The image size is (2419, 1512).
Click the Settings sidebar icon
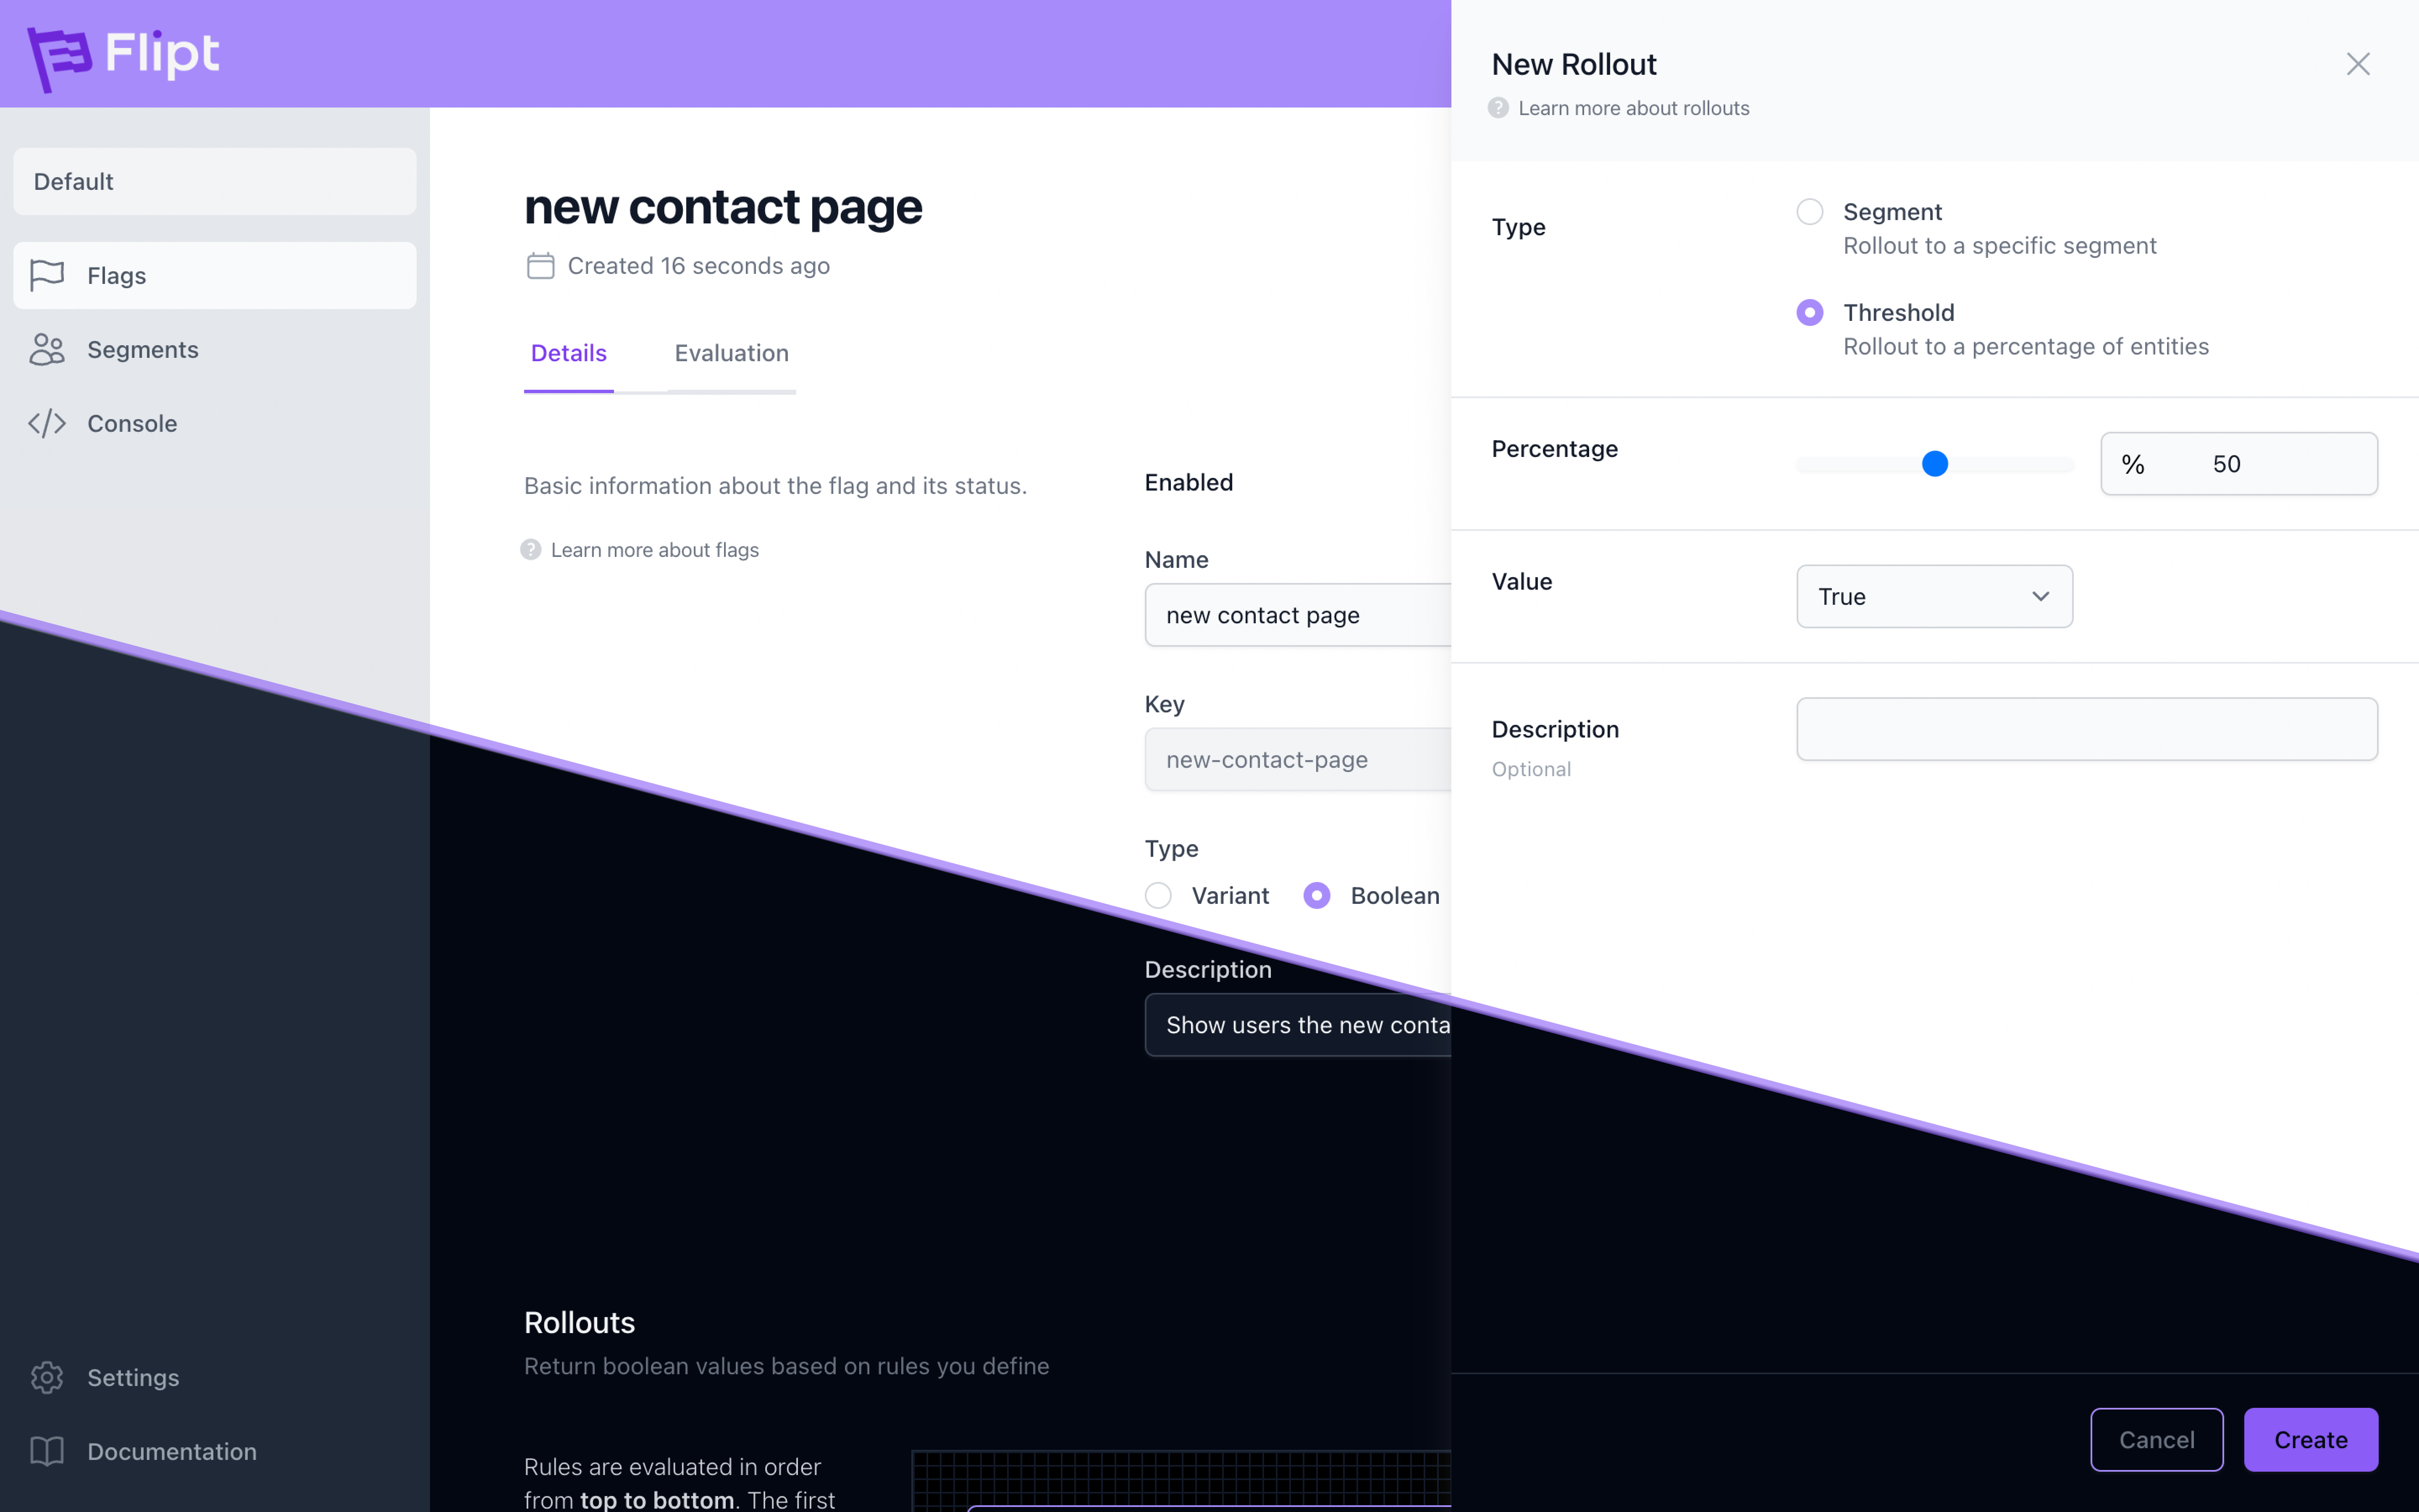pyautogui.click(x=47, y=1376)
